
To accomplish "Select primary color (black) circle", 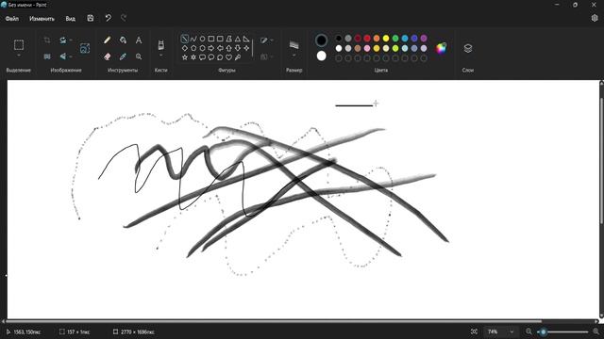I will pos(321,40).
